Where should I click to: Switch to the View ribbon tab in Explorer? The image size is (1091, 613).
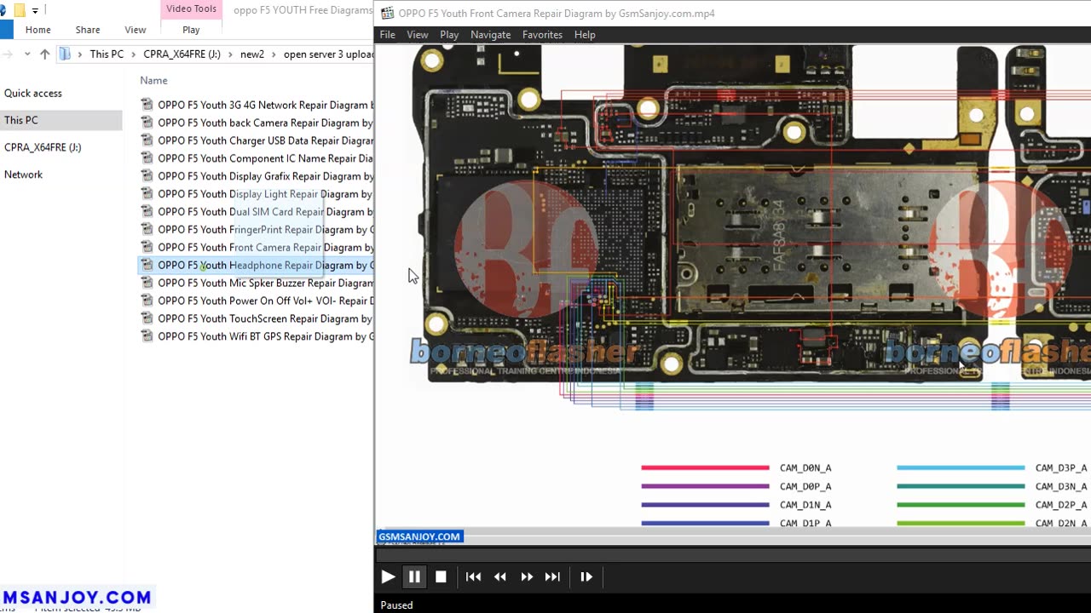(x=136, y=30)
